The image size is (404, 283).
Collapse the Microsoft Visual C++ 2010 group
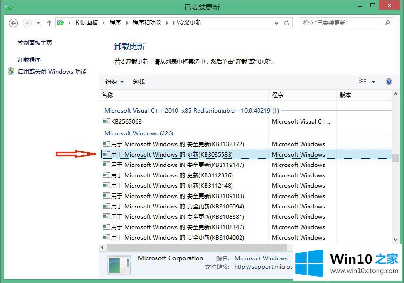[x=192, y=111]
